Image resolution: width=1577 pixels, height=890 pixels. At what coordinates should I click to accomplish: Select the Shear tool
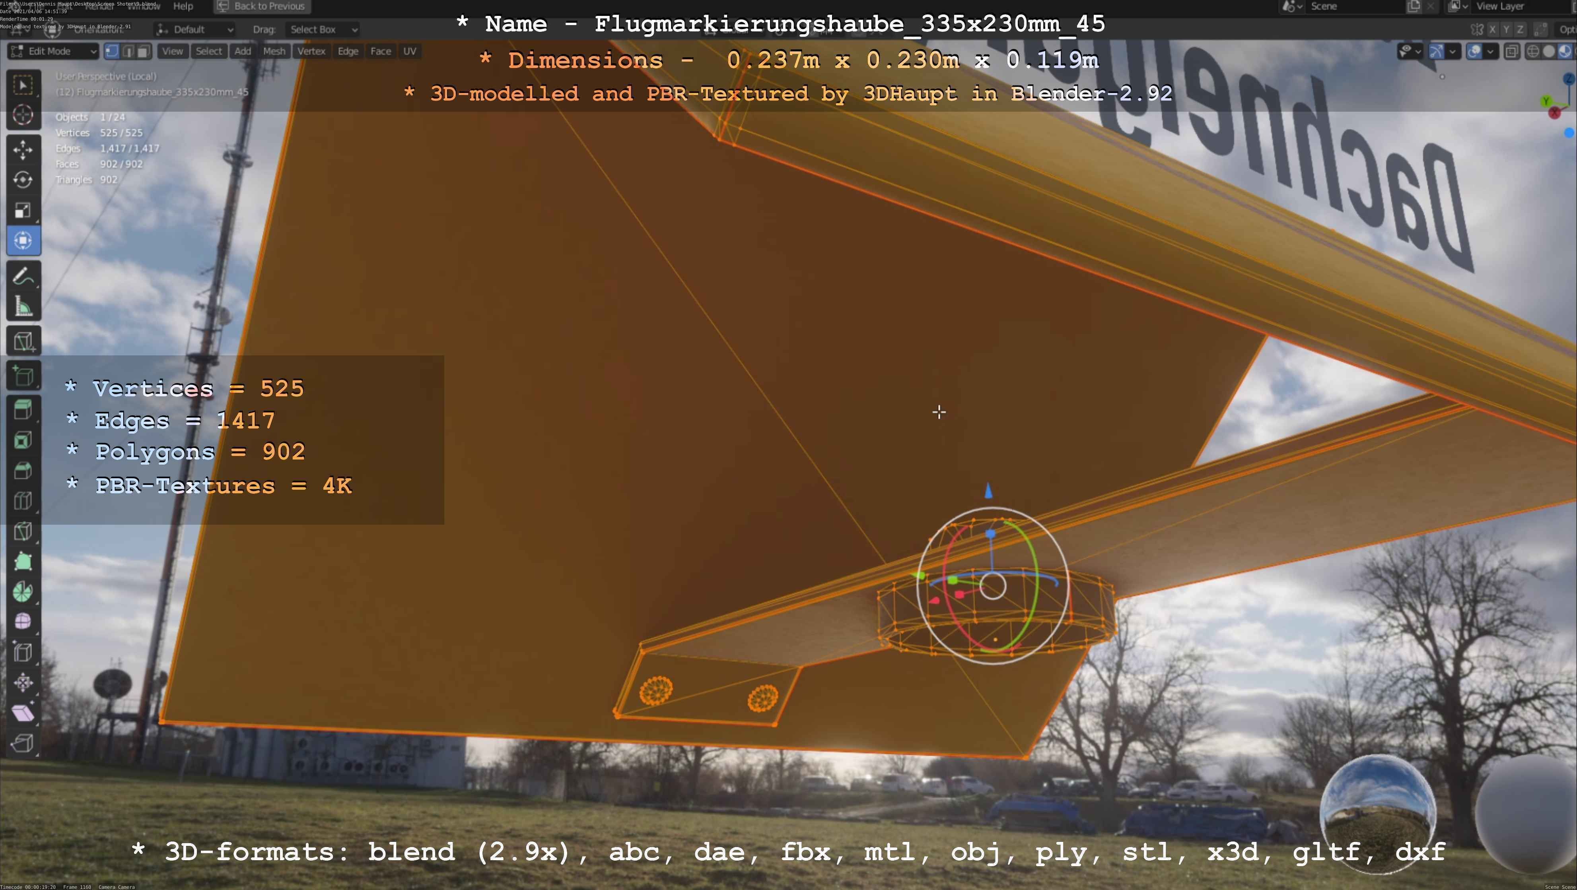[x=23, y=713]
